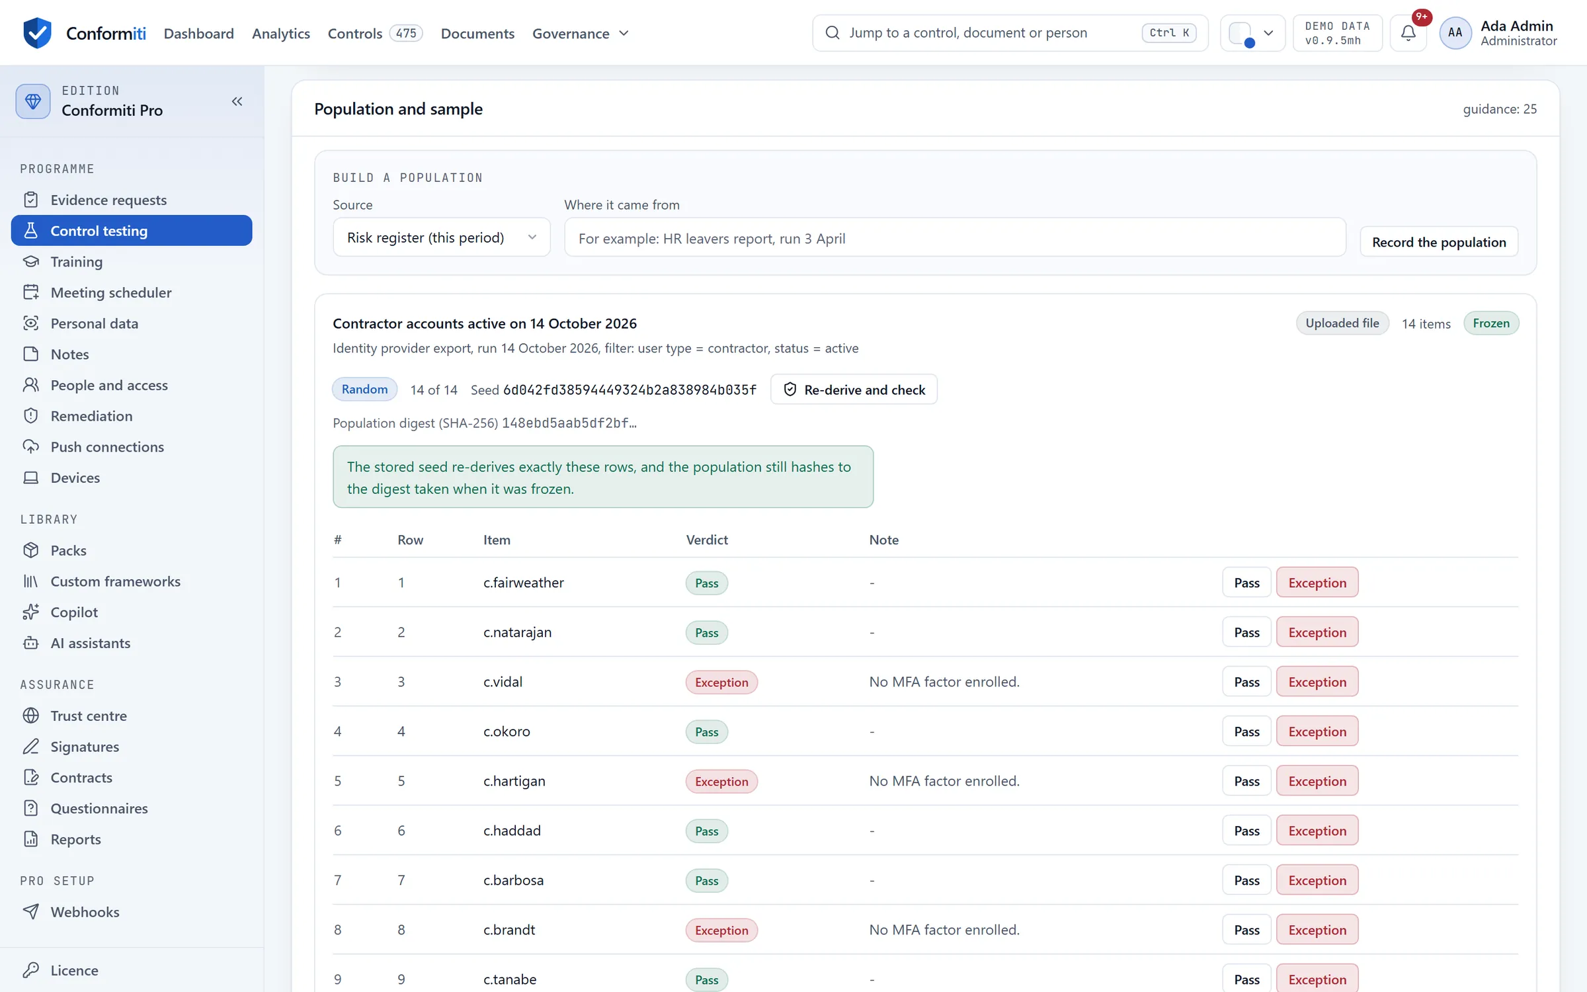Mark c.brandt row as Exception
Image resolution: width=1587 pixels, height=992 pixels.
coord(1317,930)
